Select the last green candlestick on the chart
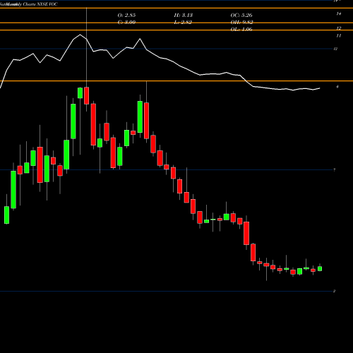353x353 pixels. (x=320, y=268)
